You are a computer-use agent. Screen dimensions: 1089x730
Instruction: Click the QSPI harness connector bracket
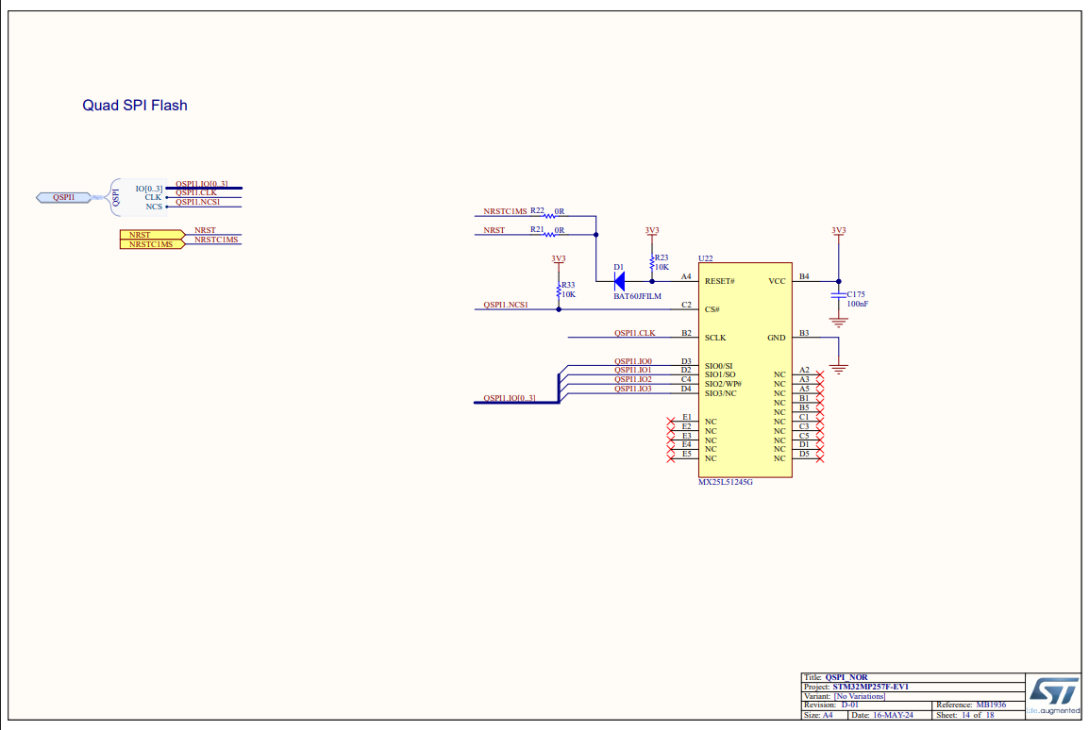115,197
